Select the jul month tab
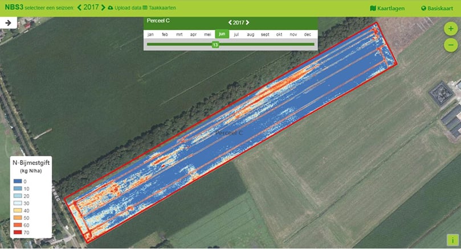Image resolution: width=461 pixels, height=249 pixels. point(236,34)
